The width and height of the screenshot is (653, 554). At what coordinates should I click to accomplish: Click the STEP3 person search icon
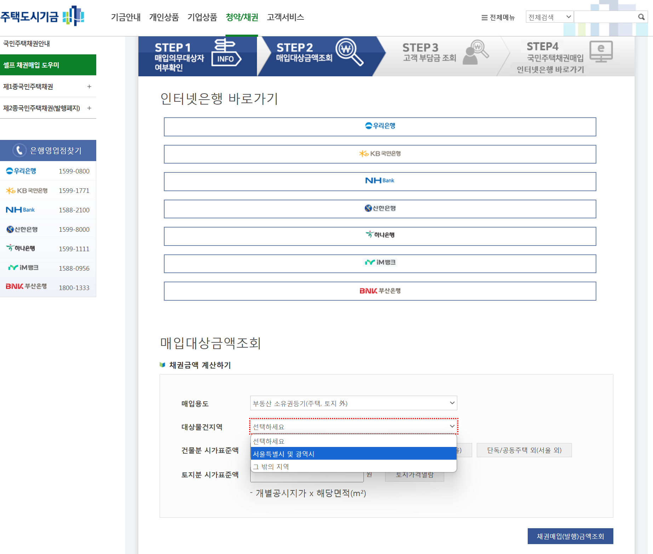476,52
